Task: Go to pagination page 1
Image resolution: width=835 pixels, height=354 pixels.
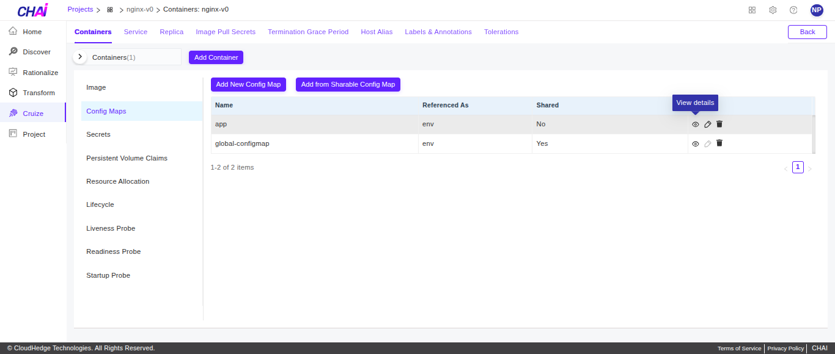Action: 798,167
